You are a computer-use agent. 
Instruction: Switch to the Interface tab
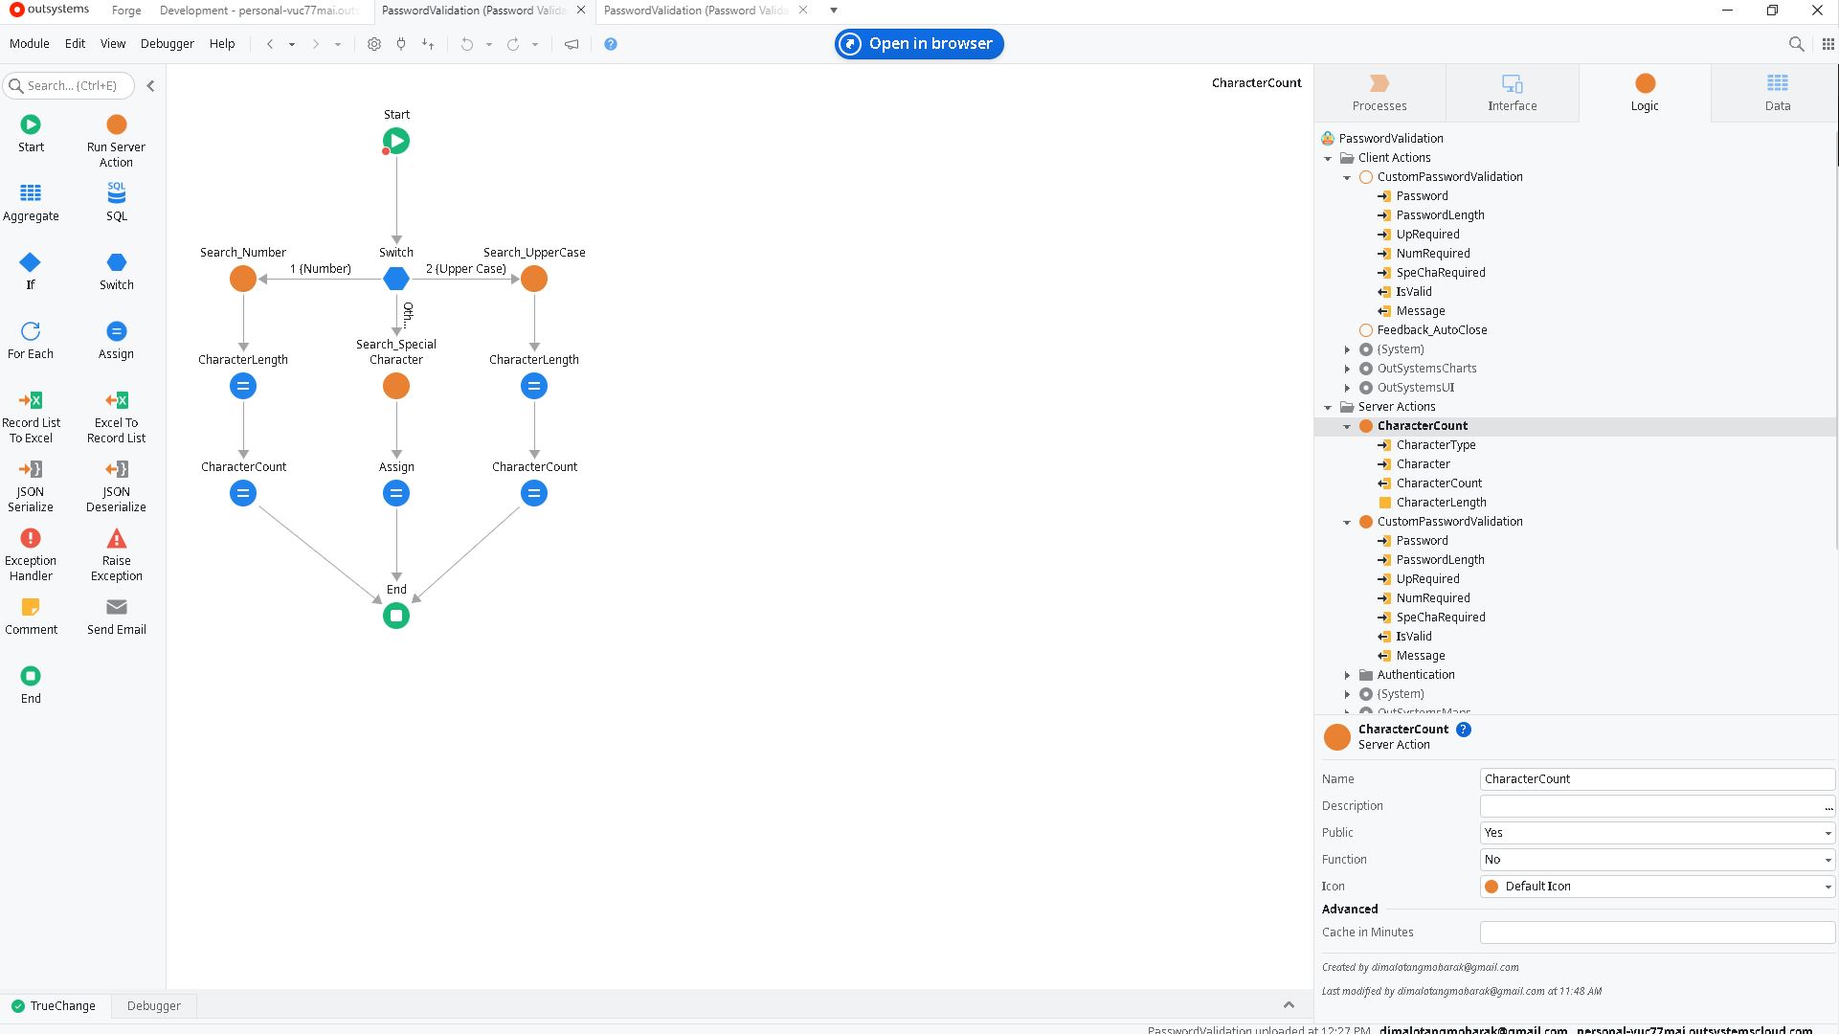1512,93
